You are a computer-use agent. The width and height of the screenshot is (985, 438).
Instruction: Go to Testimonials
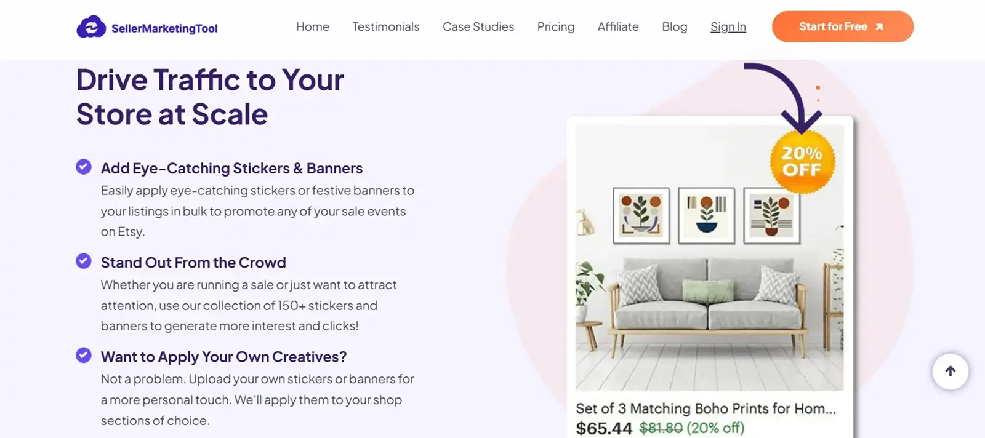click(x=385, y=26)
